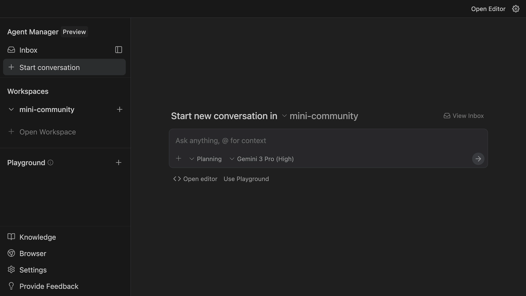The height and width of the screenshot is (296, 526).
Task: Click the plus attachment icon in prompt box
Action: coord(178,158)
